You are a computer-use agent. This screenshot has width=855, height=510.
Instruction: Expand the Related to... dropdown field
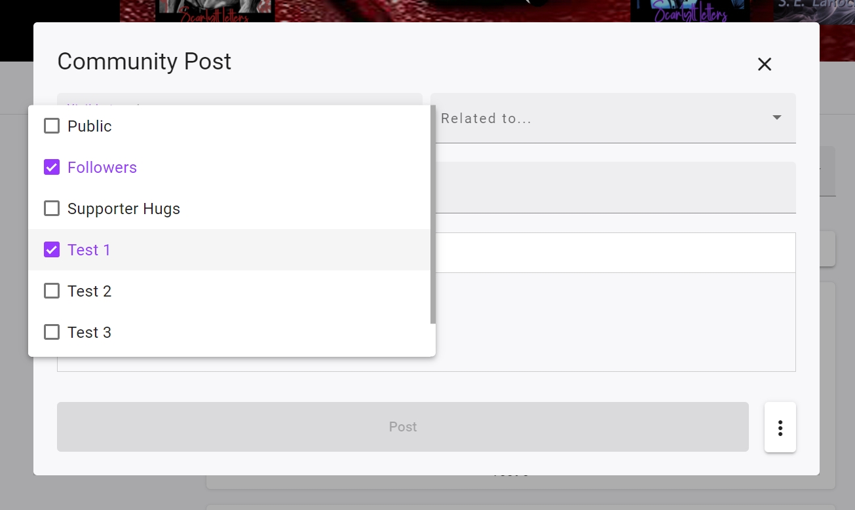click(613, 118)
